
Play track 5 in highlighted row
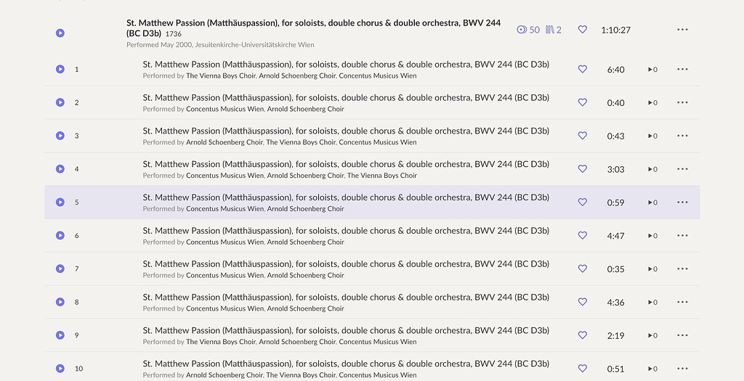click(x=60, y=202)
